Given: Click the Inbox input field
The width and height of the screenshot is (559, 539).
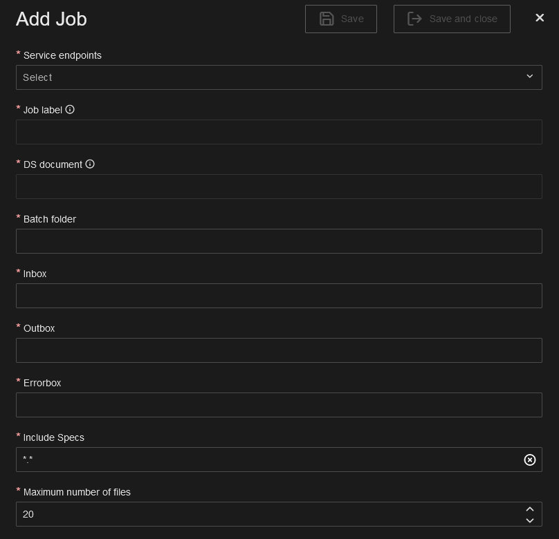Looking at the screenshot, I should click(279, 296).
